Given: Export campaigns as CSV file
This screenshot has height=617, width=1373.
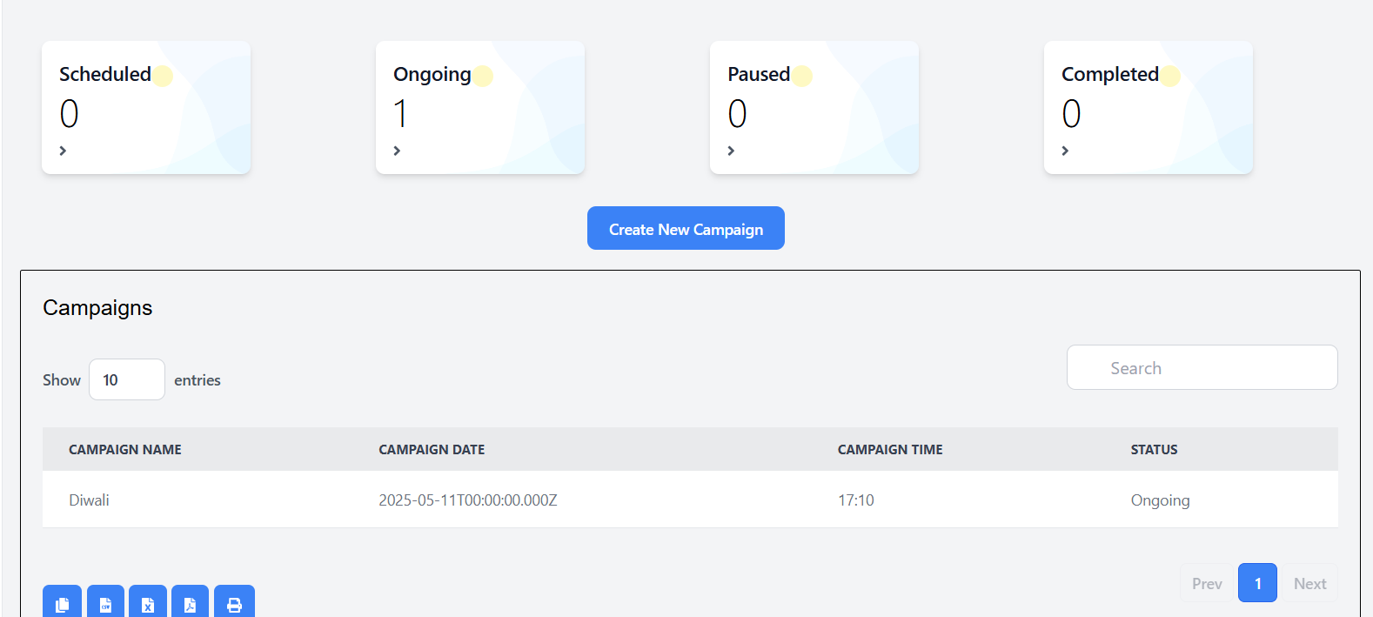Looking at the screenshot, I should tap(105, 601).
